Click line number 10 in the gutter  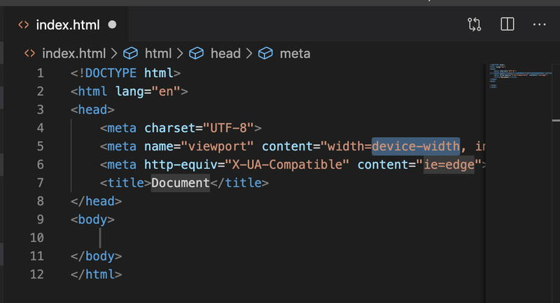coord(36,237)
